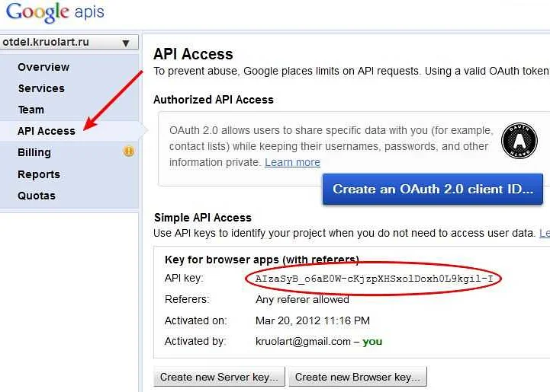The height and width of the screenshot is (392, 550).
Task: Click the Simple API Access heading
Action: point(203,218)
